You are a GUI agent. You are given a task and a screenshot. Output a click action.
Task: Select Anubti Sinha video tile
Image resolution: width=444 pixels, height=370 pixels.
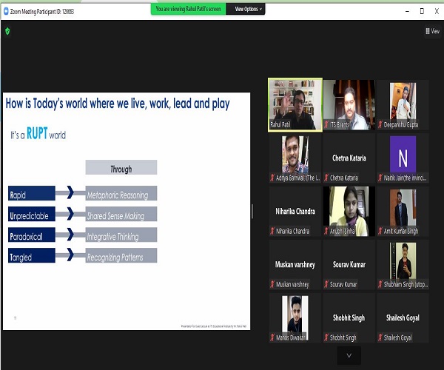(349, 211)
